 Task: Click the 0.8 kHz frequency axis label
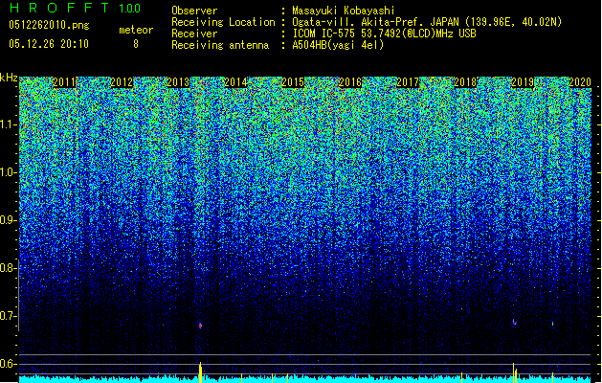tap(9, 268)
